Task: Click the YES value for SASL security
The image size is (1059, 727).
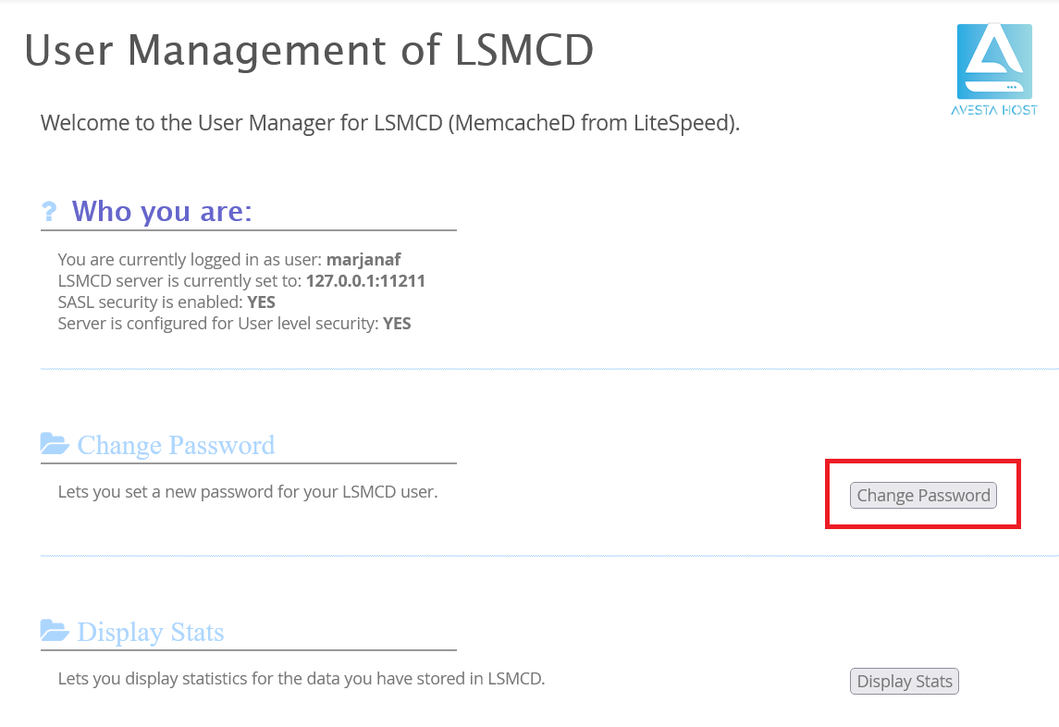Action: coord(261,302)
